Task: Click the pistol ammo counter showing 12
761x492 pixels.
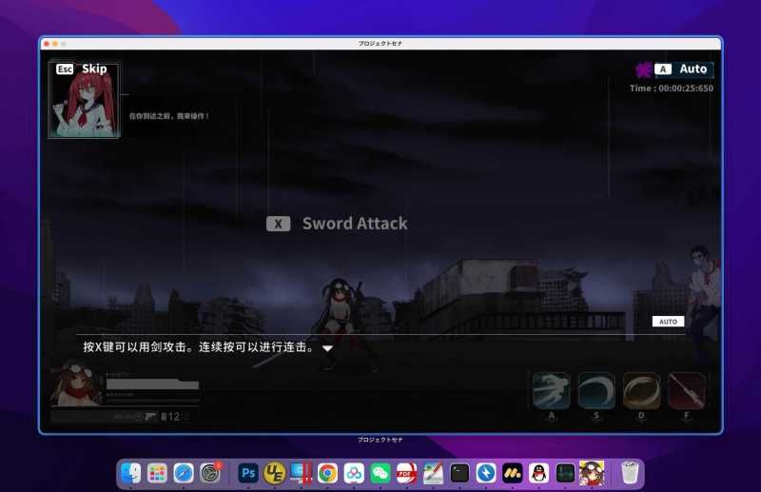Action: pos(169,416)
